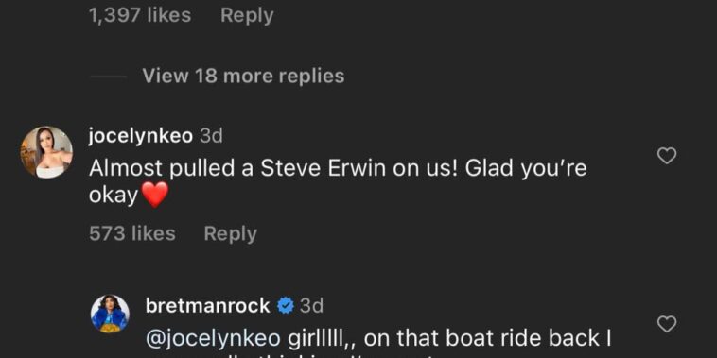
Task: Click the 3d timestamp beside bretmanrock
Action: pyautogui.click(x=311, y=305)
